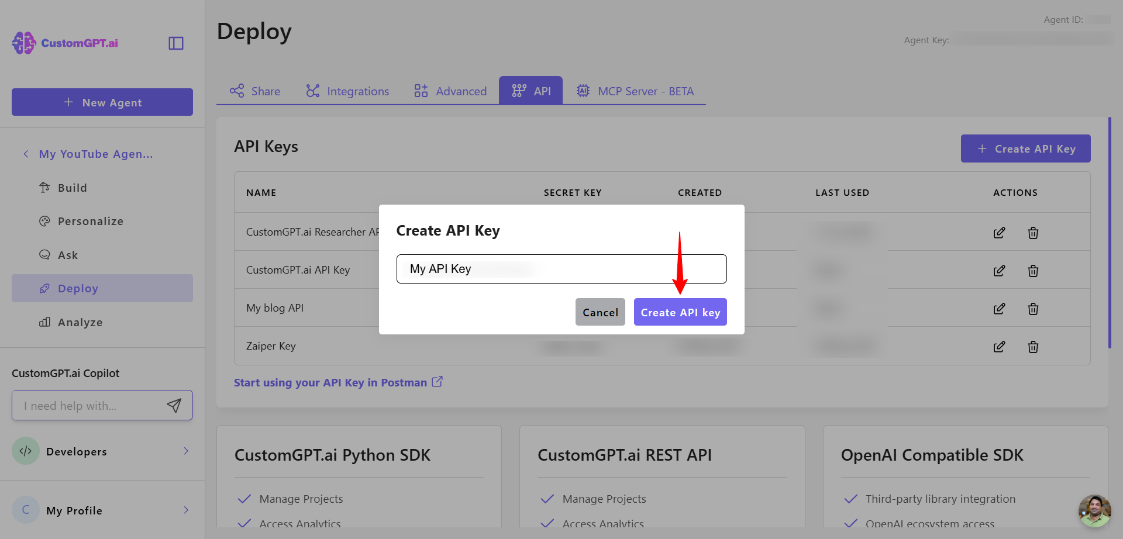Click the API key name input field
This screenshot has width=1123, height=539.
(561, 269)
